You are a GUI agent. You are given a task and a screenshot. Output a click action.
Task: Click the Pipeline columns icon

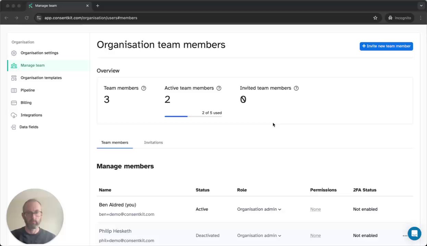[x=14, y=90]
